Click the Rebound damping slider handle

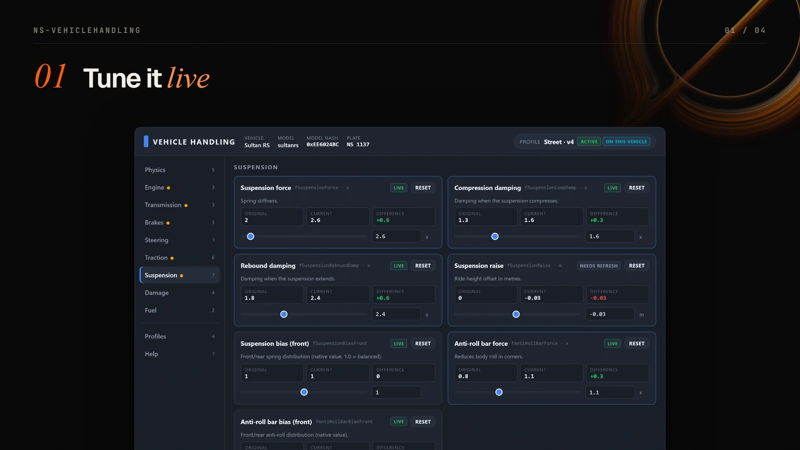coord(284,314)
